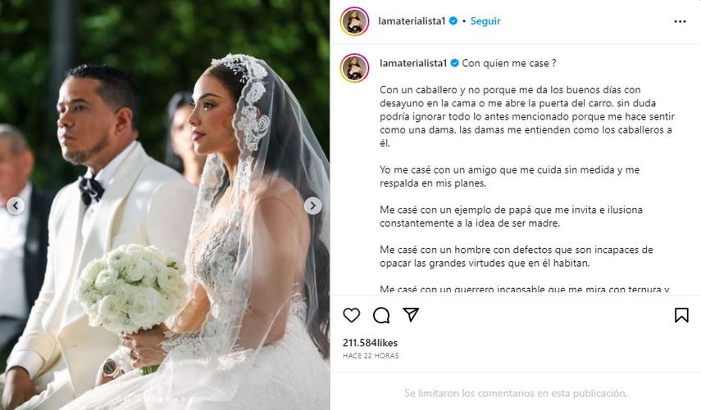
Task: Click the white bouquet in the photo
Action: click(x=130, y=290)
